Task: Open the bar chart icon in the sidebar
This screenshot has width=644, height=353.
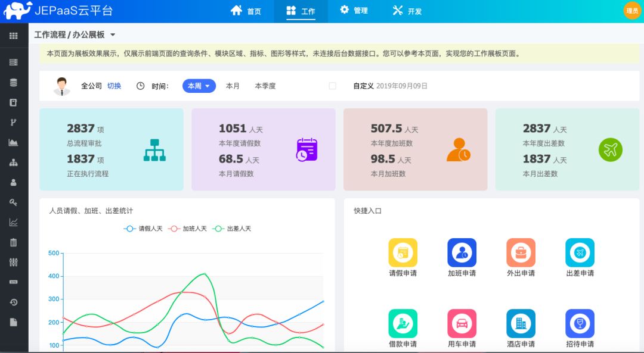Action: tap(13, 142)
